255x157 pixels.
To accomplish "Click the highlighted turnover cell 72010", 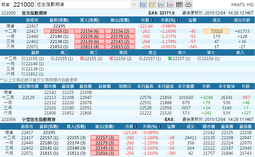I will pos(217,31).
